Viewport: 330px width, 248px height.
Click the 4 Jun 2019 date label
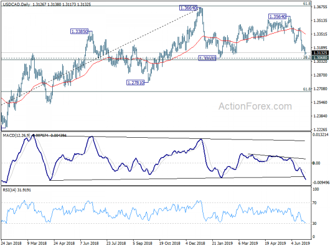pyautogui.click(x=300, y=243)
